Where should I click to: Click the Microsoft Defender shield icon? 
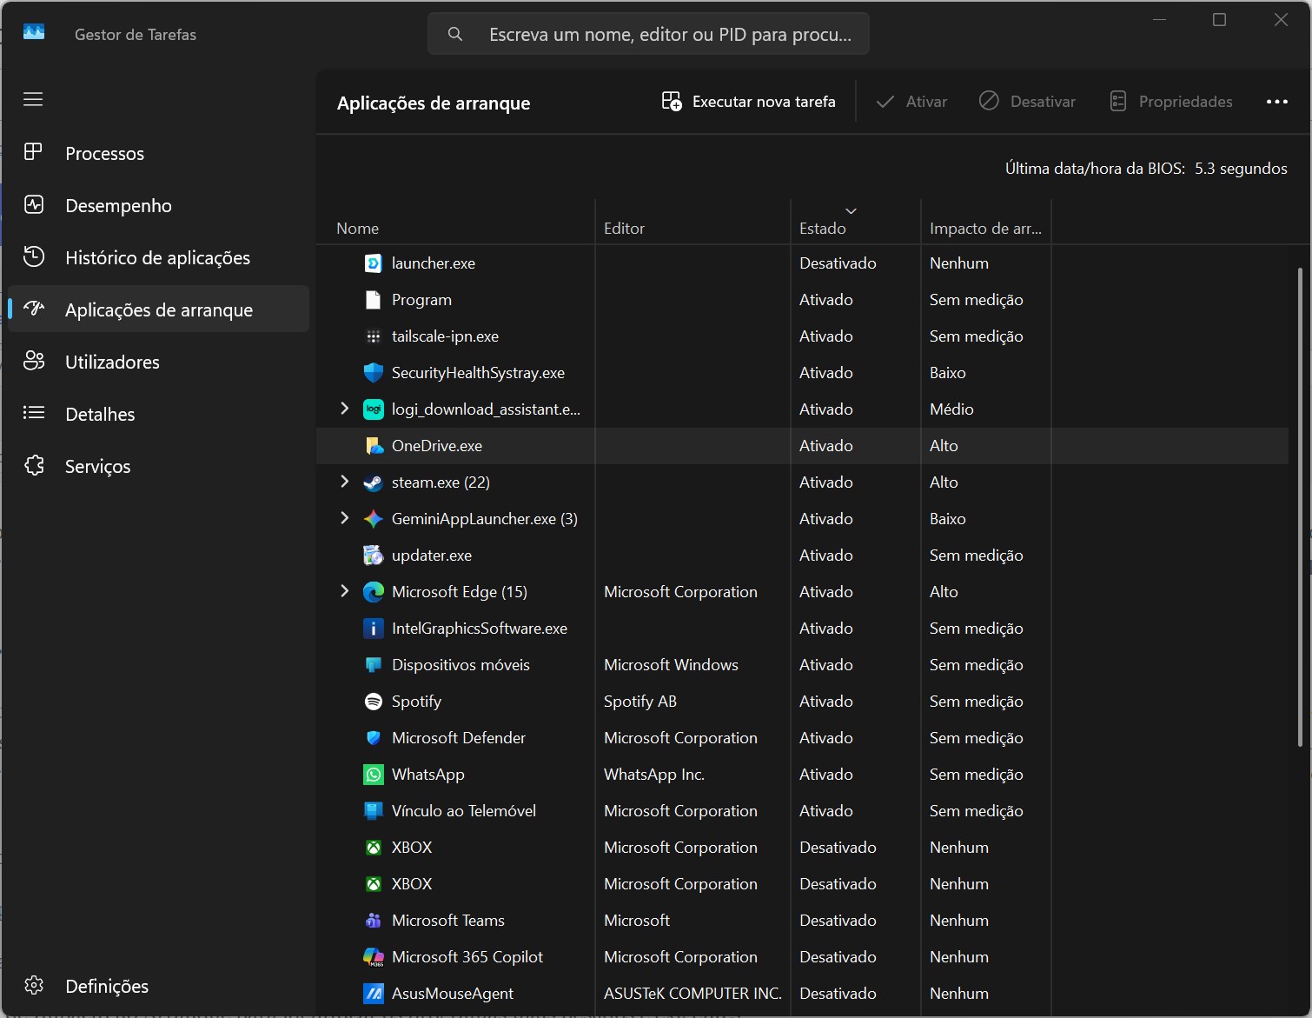pos(374,737)
